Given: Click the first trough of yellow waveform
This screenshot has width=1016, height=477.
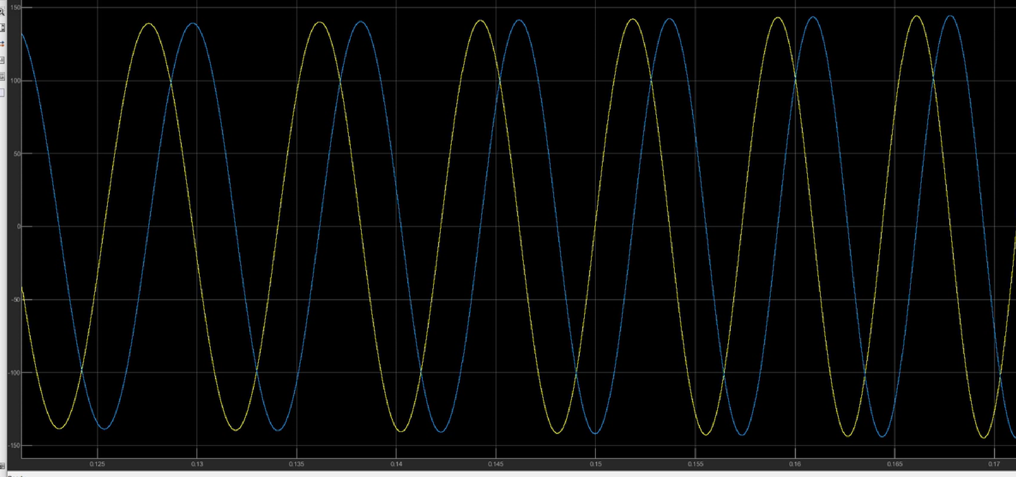Looking at the screenshot, I should [x=59, y=429].
